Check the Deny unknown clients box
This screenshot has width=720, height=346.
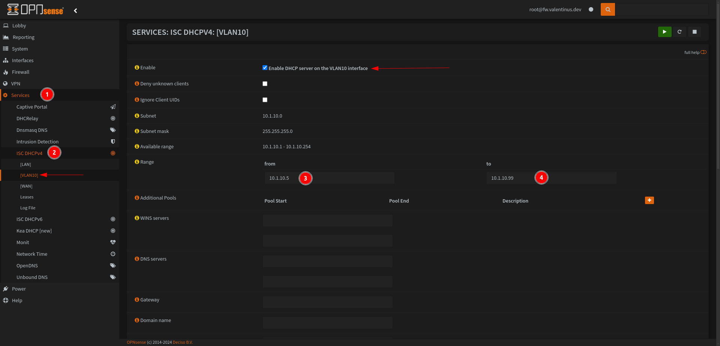(x=265, y=84)
